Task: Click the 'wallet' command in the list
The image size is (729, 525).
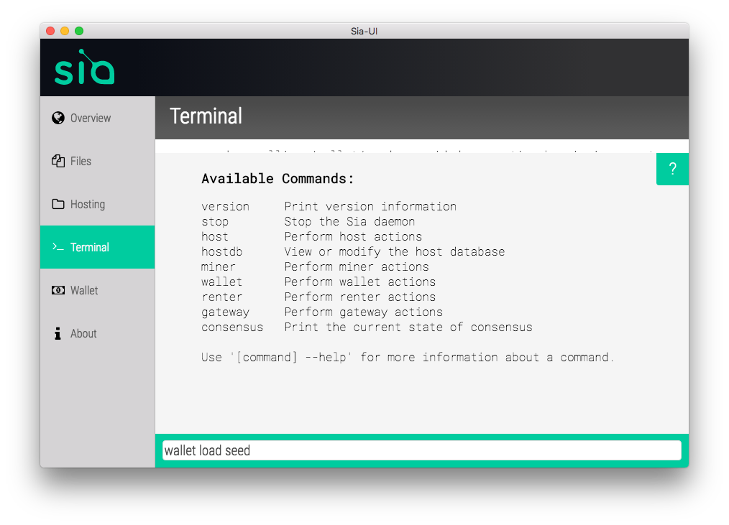Action: [221, 282]
